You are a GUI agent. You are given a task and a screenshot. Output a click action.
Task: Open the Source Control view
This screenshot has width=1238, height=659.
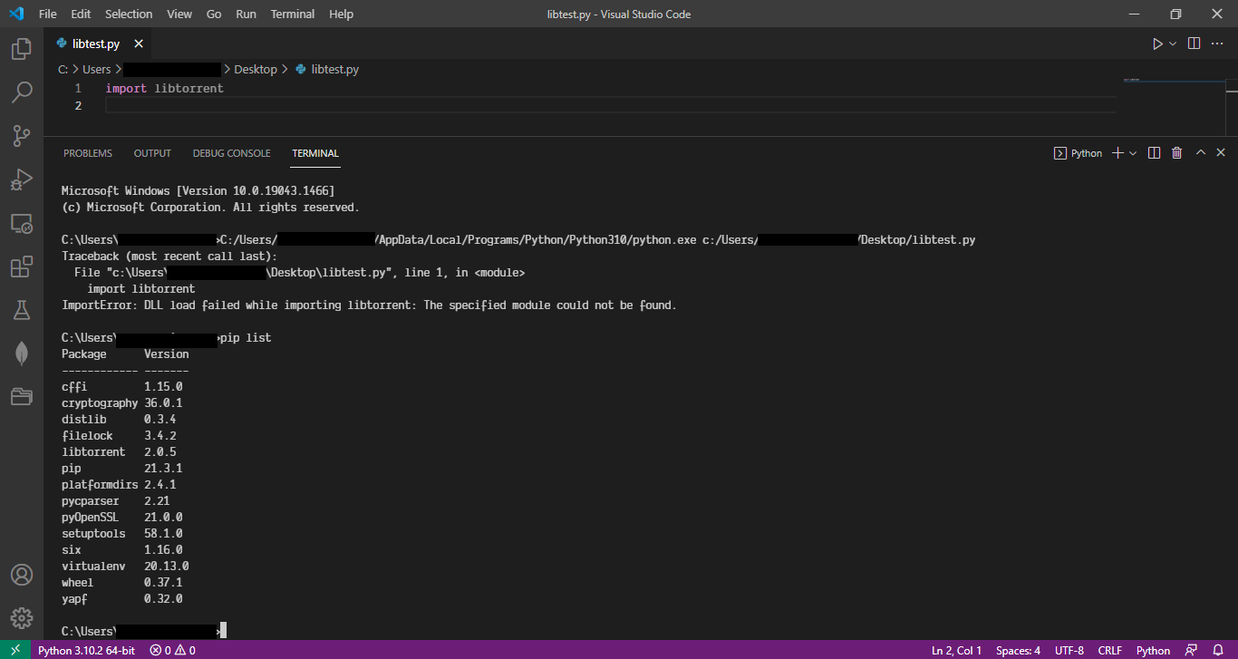[22, 135]
